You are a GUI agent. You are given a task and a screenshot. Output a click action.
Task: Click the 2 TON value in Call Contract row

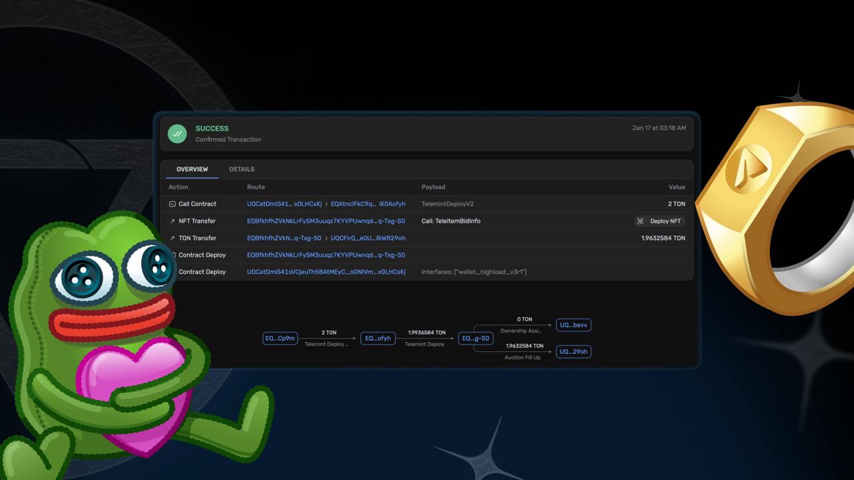677,204
